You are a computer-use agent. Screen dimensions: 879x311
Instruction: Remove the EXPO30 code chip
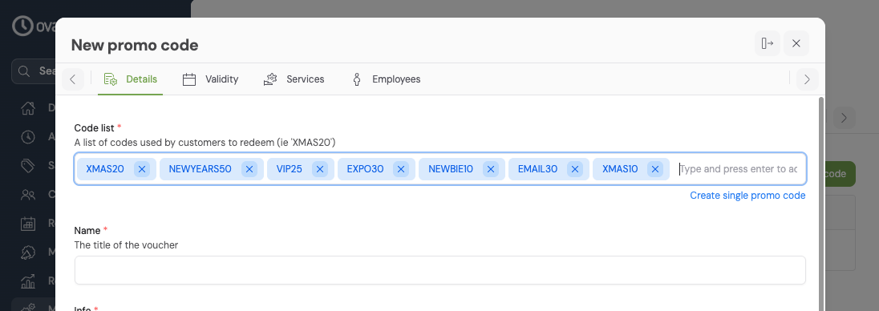point(401,168)
